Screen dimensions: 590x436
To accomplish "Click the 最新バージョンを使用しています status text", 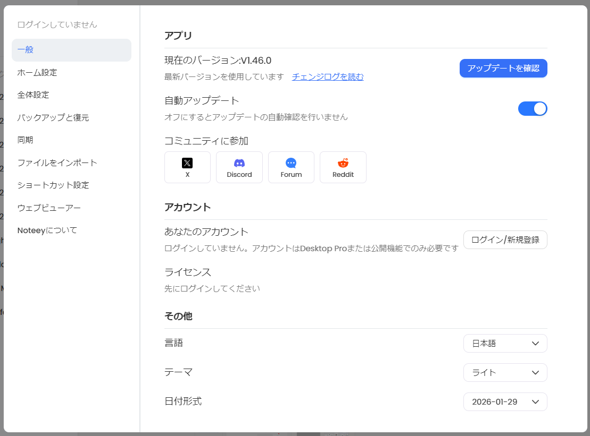I will pos(225,76).
